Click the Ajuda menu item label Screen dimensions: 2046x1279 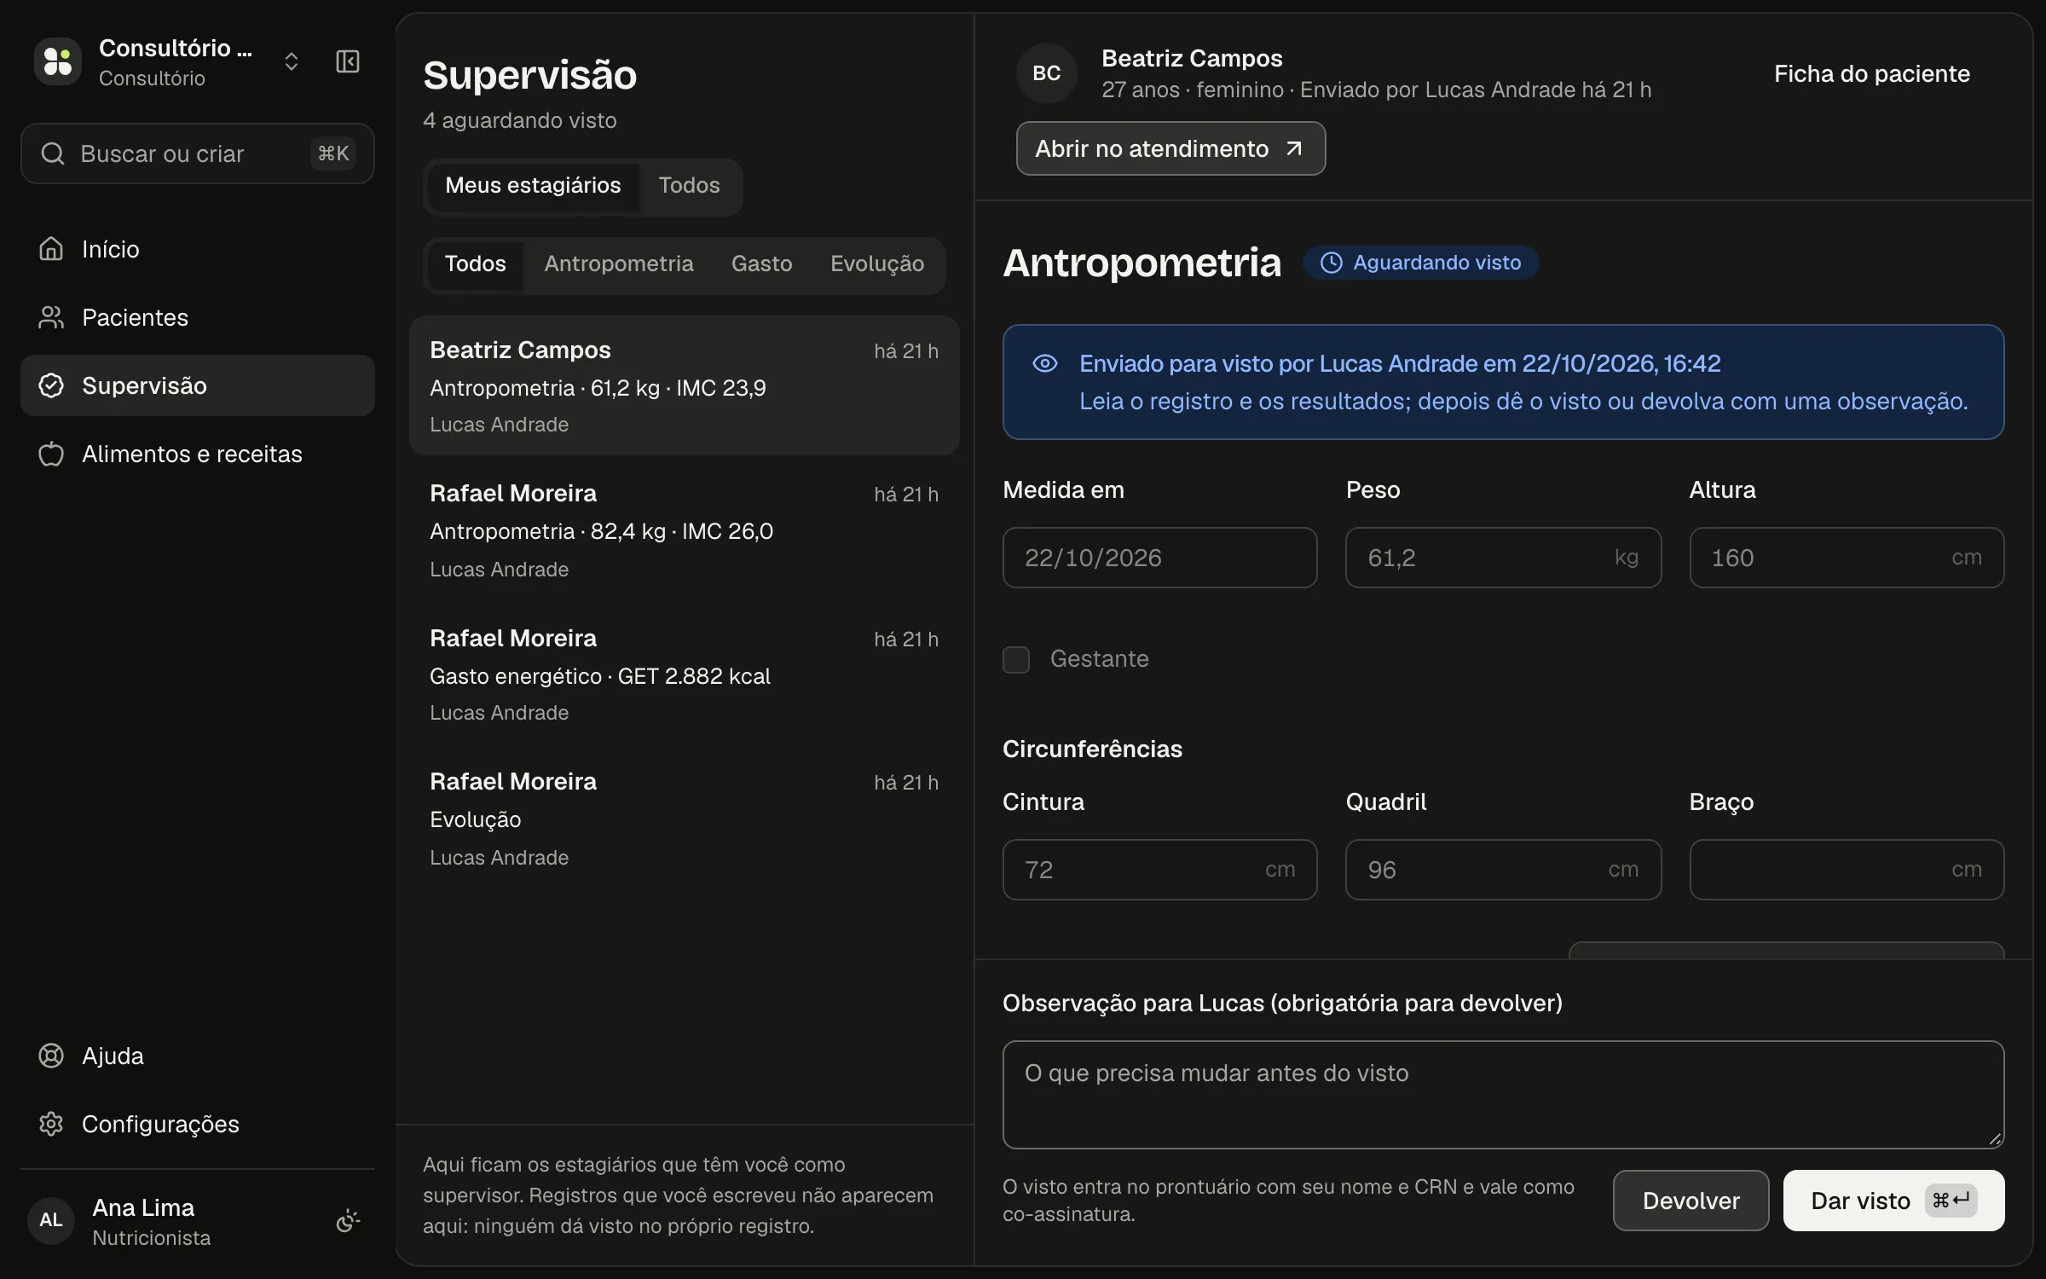coord(113,1056)
